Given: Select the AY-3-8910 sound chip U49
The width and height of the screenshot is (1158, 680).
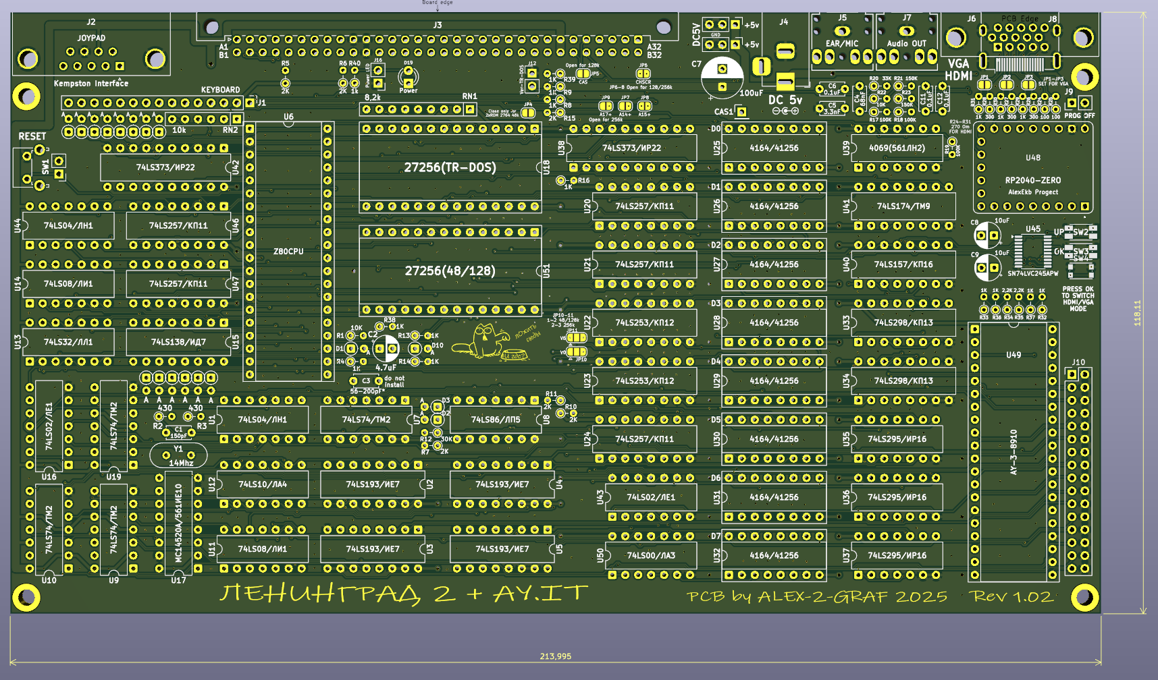Looking at the screenshot, I should (1013, 452).
